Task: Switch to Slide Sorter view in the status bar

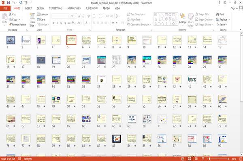Action: [x=190, y=159]
